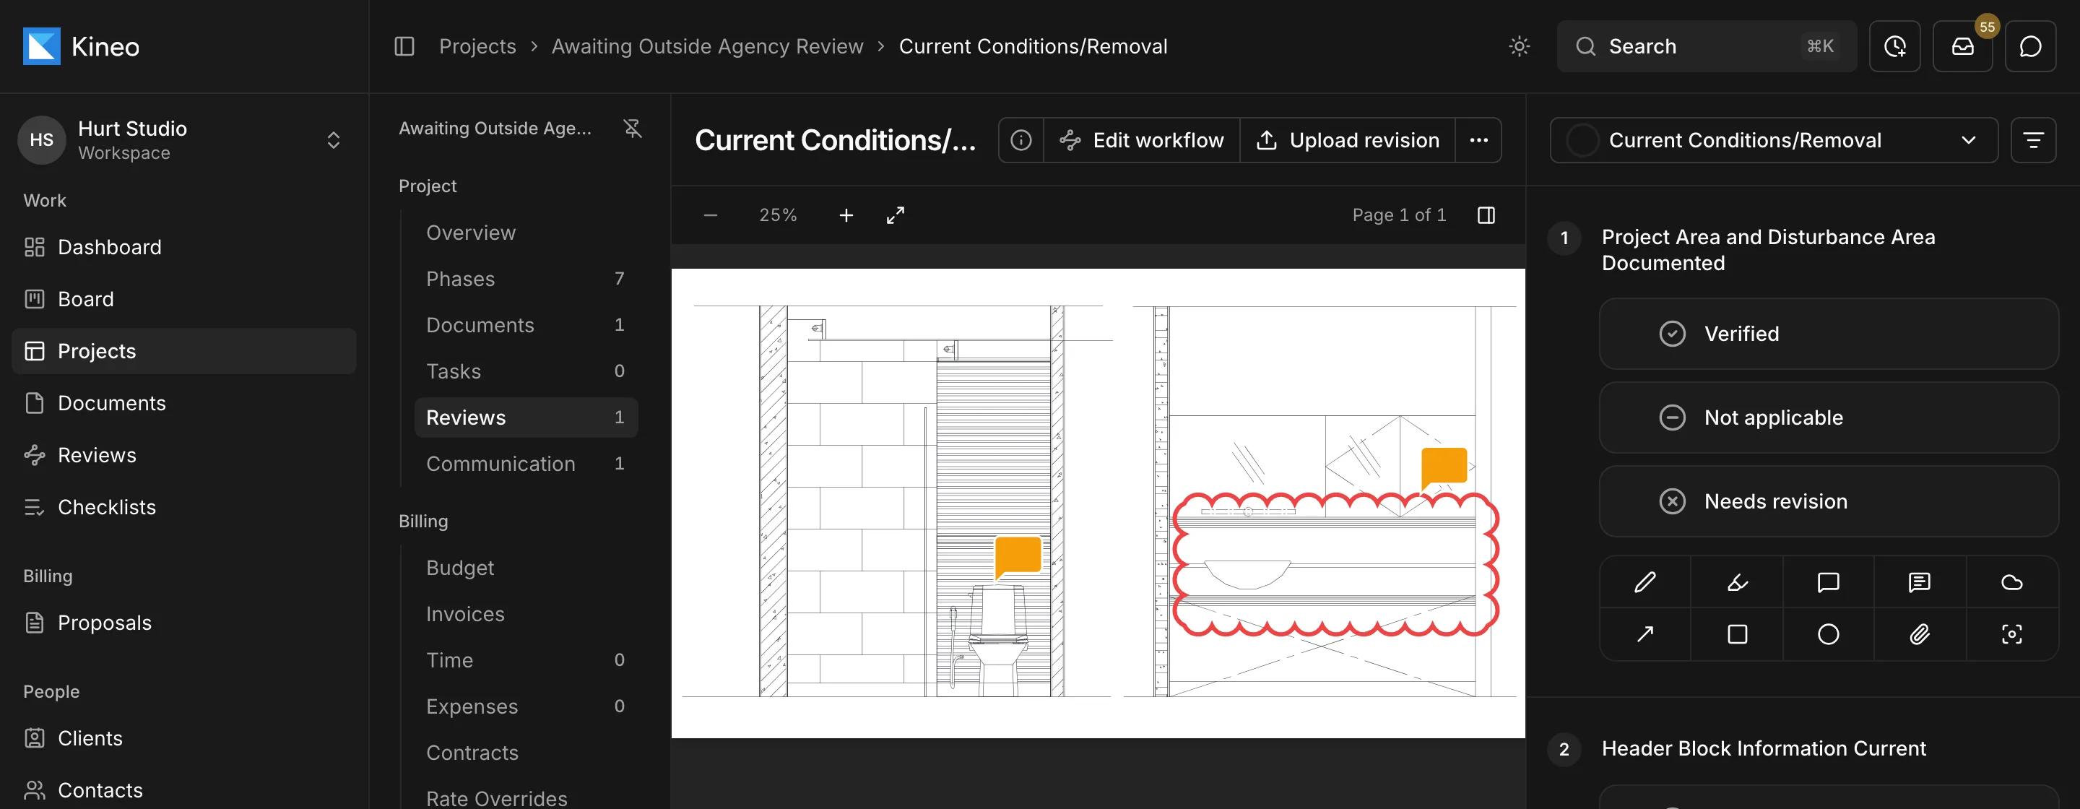
Task: Show review info icon
Action: (x=1020, y=139)
